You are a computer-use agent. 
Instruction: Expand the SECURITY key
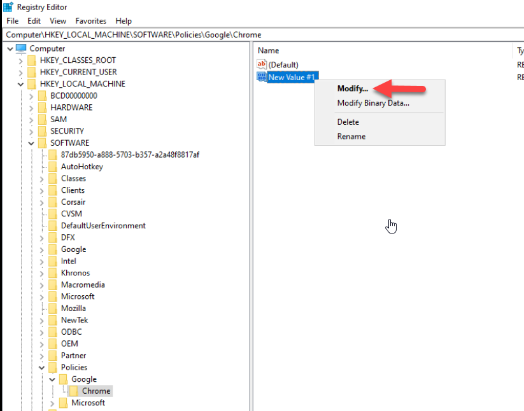(31, 132)
